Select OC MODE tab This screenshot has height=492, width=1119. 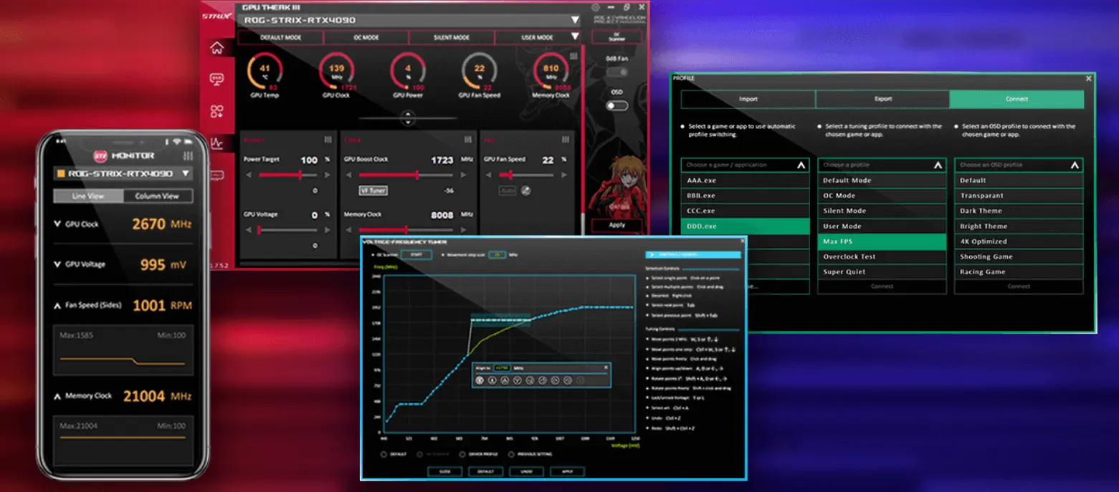pos(366,37)
